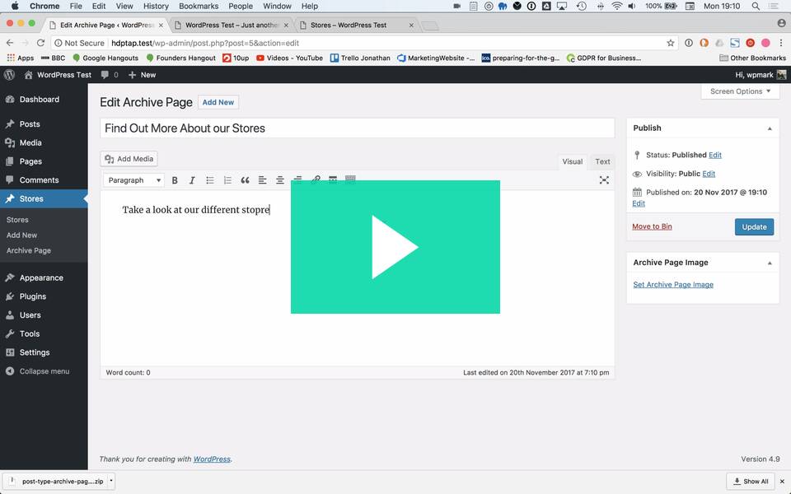Open the History menu in Chrome
Image resolution: width=791 pixels, height=494 pixels.
pyautogui.click(x=156, y=6)
